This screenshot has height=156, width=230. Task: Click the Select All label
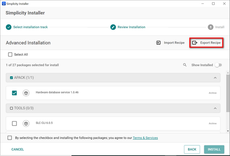tap(21, 55)
